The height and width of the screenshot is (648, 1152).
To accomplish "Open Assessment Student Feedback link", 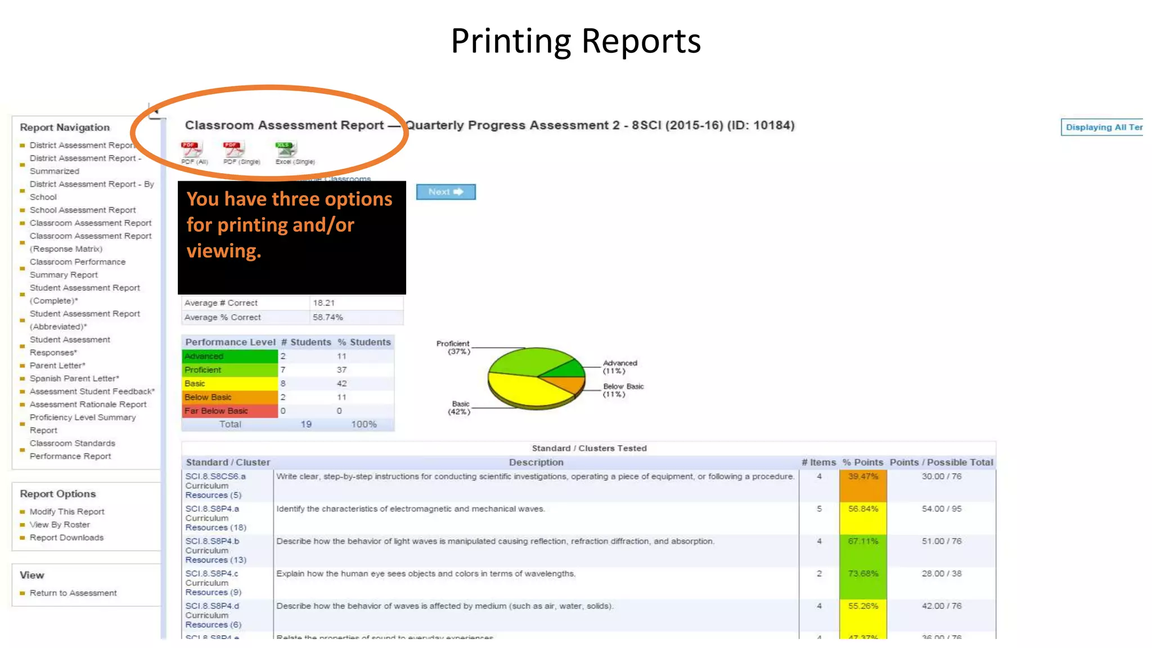I will tap(92, 391).
